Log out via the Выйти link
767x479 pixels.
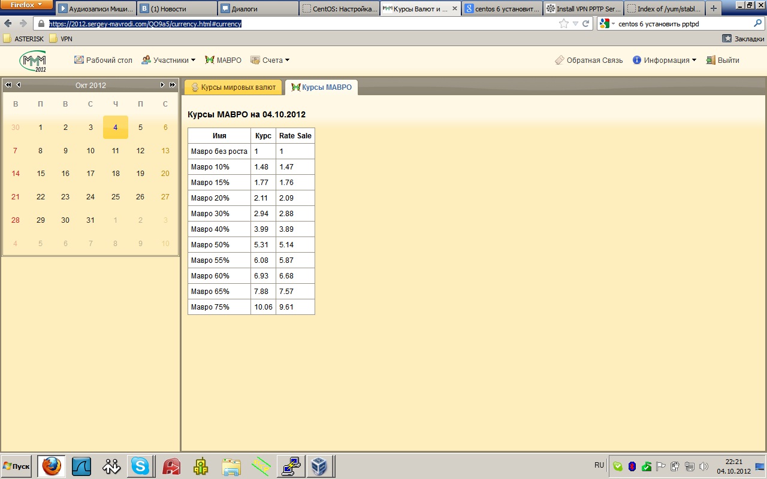(723, 60)
